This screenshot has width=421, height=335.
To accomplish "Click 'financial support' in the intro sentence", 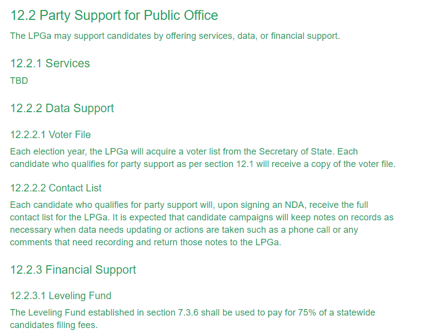I will point(305,36).
